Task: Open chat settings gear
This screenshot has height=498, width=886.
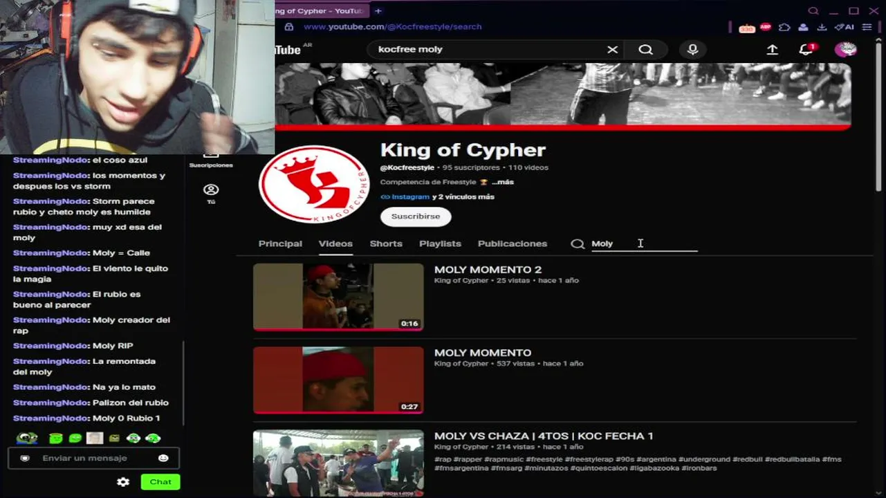Action: pos(123,482)
